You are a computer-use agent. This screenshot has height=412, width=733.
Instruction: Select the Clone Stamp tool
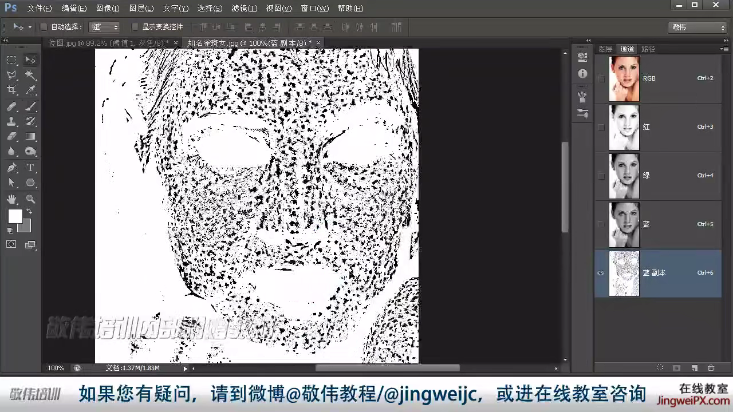tap(11, 121)
